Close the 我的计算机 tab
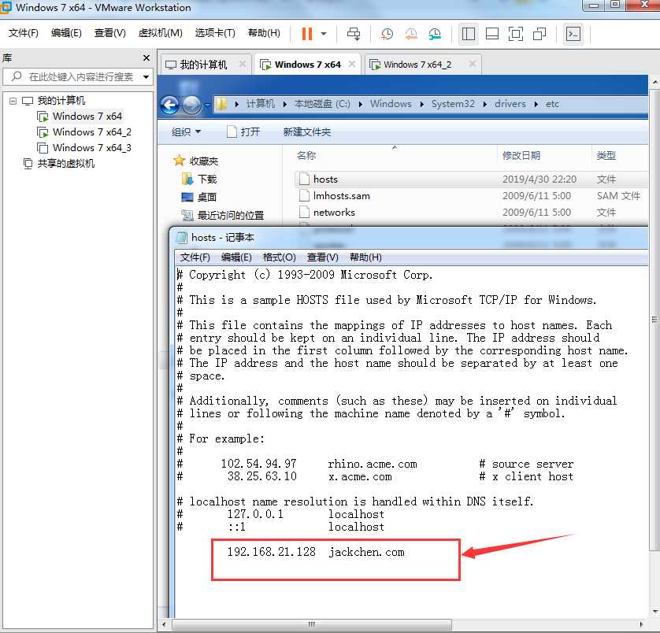The image size is (660, 633). coord(243,64)
